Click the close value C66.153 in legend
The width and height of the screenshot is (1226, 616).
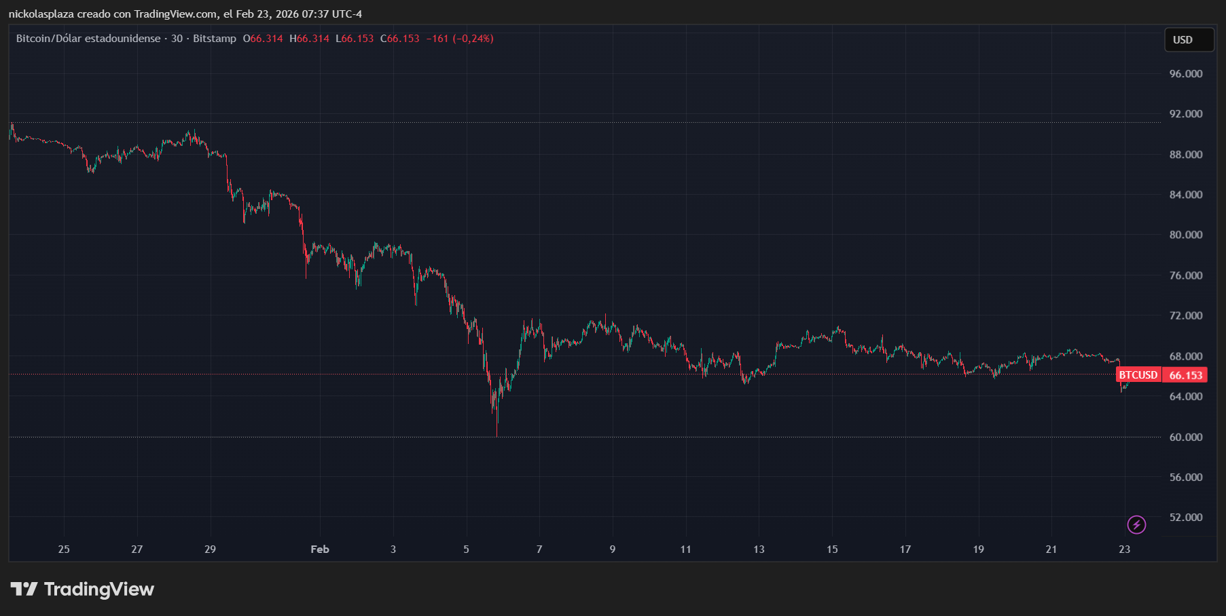coord(399,39)
